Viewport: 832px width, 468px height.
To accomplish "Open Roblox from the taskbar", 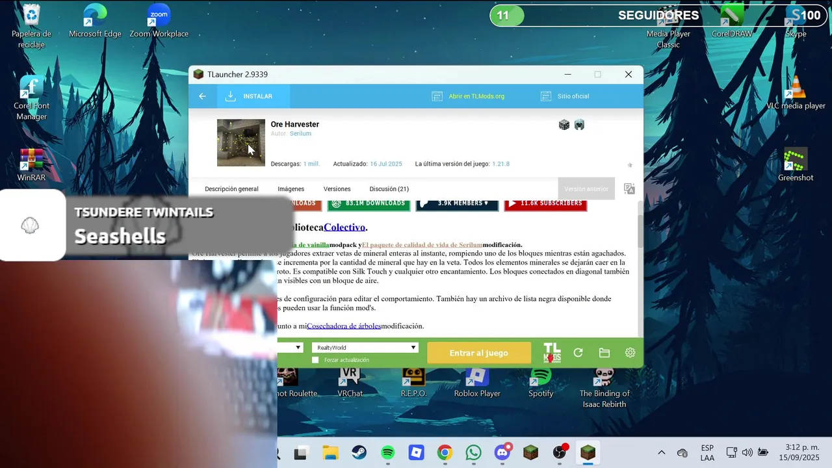I will click(416, 453).
